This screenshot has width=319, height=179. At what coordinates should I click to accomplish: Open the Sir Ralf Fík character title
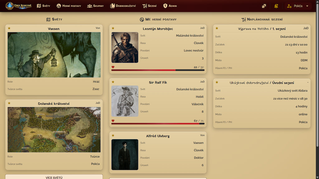click(158, 82)
